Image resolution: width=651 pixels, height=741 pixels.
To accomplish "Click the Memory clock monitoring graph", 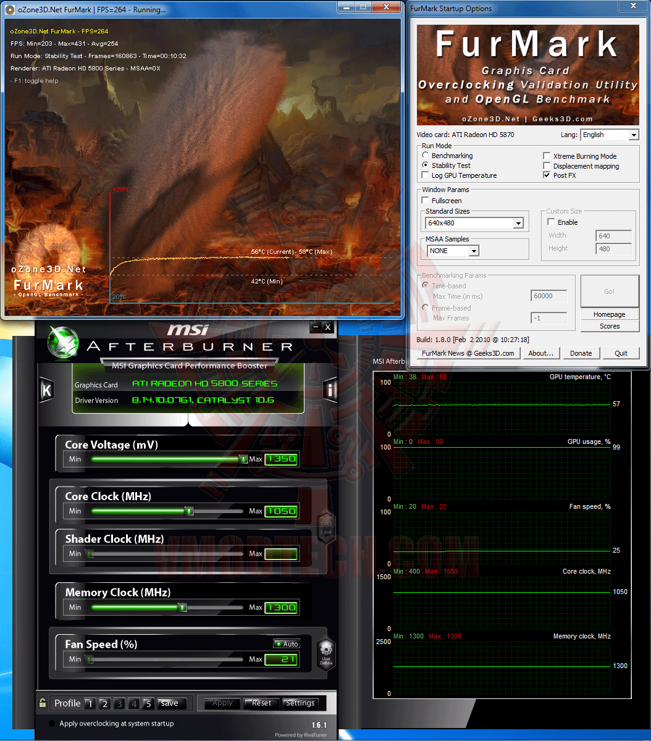I will pyautogui.click(x=502, y=667).
